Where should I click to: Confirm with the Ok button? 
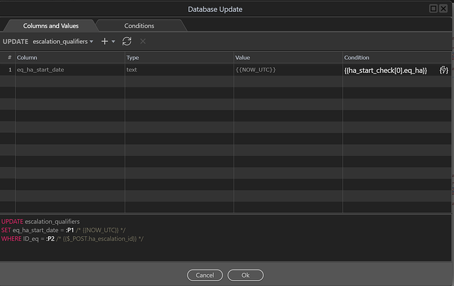coord(245,275)
